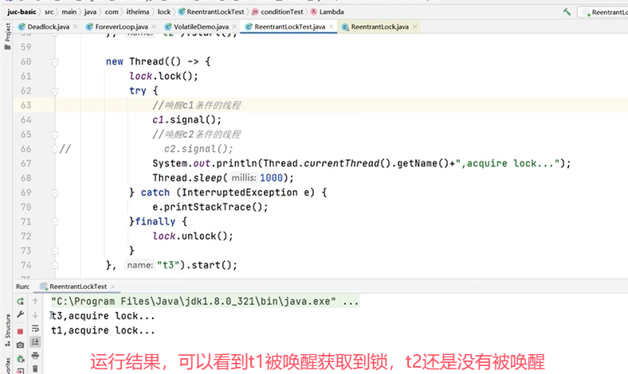This screenshot has height=374, width=628.
Task: Toggle soft-wrap in the console output
Action: pyautogui.click(x=35, y=329)
